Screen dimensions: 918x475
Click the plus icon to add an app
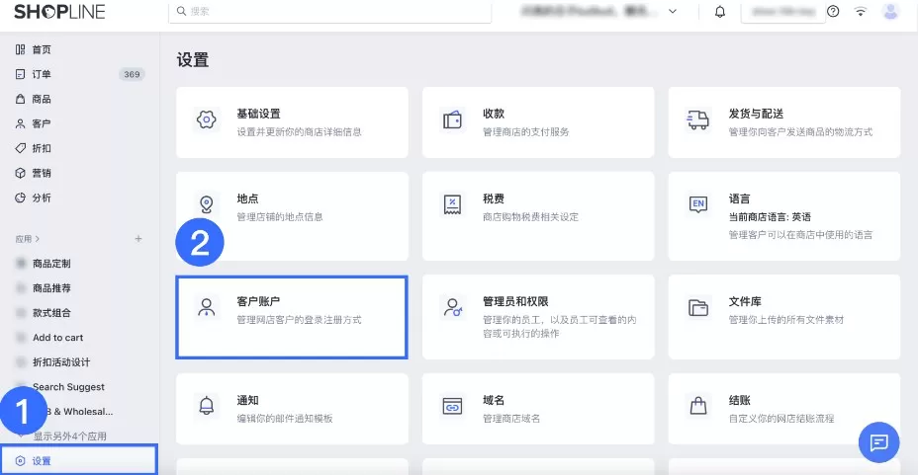coord(138,238)
